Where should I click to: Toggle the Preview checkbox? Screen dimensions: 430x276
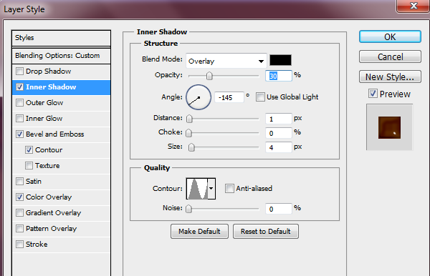pyautogui.click(x=373, y=94)
